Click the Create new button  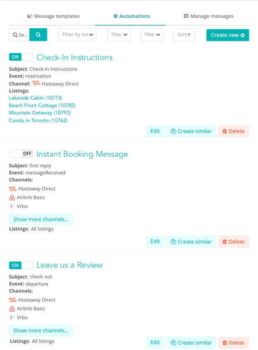coord(228,35)
